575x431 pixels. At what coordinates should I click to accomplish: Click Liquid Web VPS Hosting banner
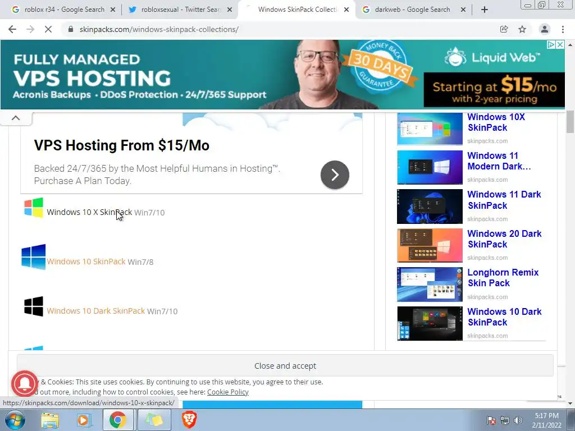coord(282,75)
